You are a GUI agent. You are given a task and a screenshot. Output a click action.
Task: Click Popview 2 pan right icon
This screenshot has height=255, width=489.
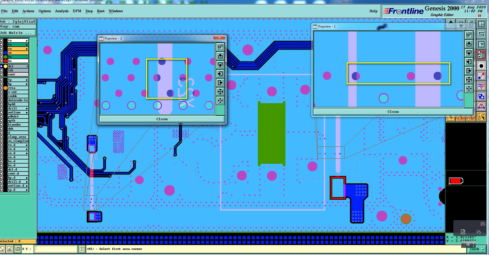pos(220,83)
